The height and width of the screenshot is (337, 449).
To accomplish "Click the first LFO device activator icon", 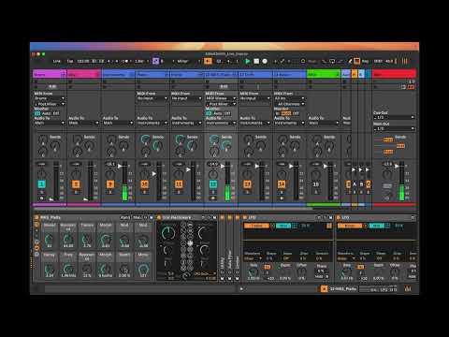I will click(245, 217).
